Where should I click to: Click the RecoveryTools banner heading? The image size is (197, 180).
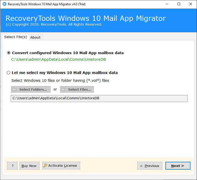(x=86, y=18)
